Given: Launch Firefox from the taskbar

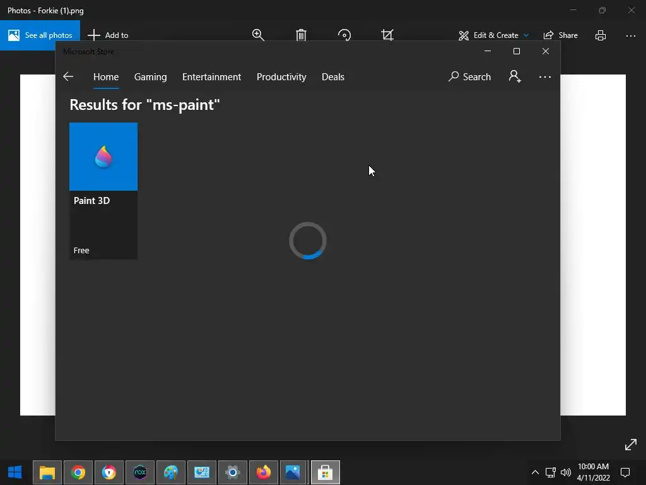Looking at the screenshot, I should (264, 472).
